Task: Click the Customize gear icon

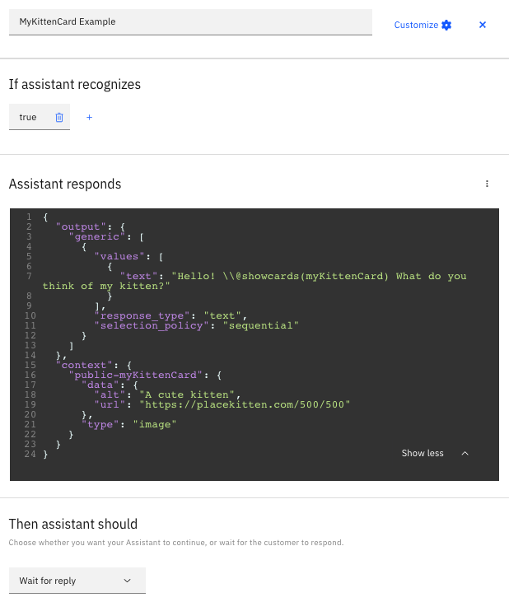Action: (446, 25)
